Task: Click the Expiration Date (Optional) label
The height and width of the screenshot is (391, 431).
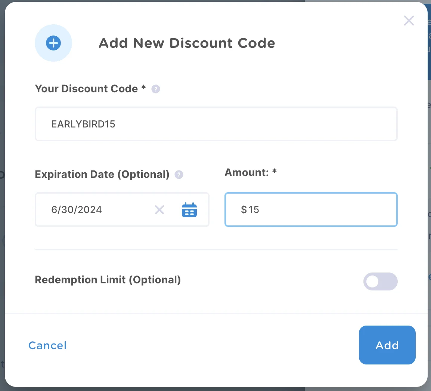Action: 102,175
